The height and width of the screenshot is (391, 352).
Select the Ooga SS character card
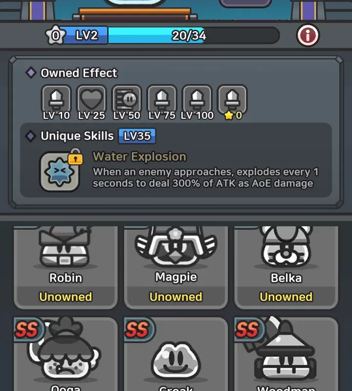66,354
